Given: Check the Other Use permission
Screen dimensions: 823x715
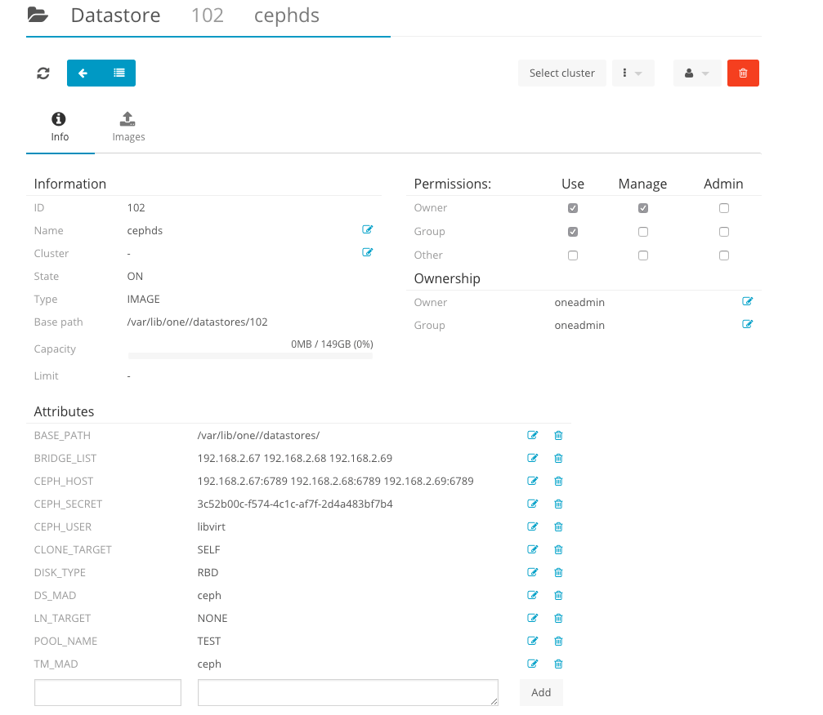Looking at the screenshot, I should coord(573,255).
